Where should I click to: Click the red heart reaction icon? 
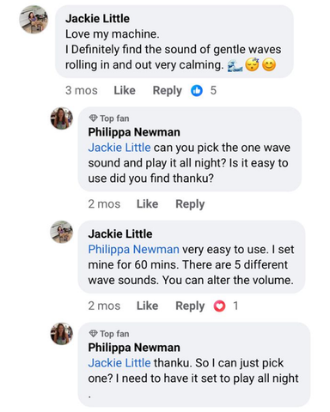click(219, 306)
